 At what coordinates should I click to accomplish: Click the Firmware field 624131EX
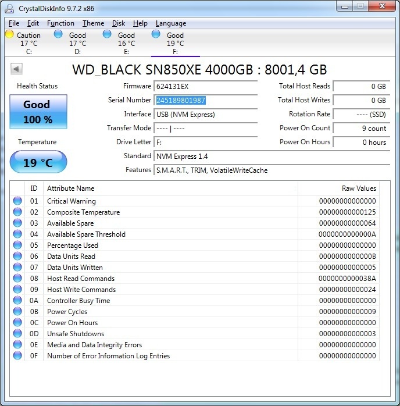point(206,86)
